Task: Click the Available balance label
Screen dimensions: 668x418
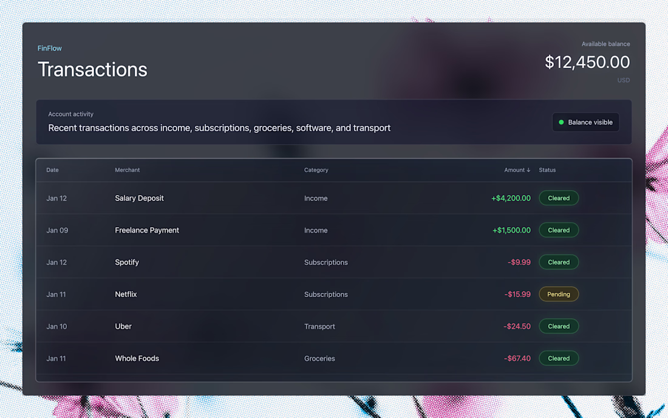Action: pyautogui.click(x=605, y=44)
